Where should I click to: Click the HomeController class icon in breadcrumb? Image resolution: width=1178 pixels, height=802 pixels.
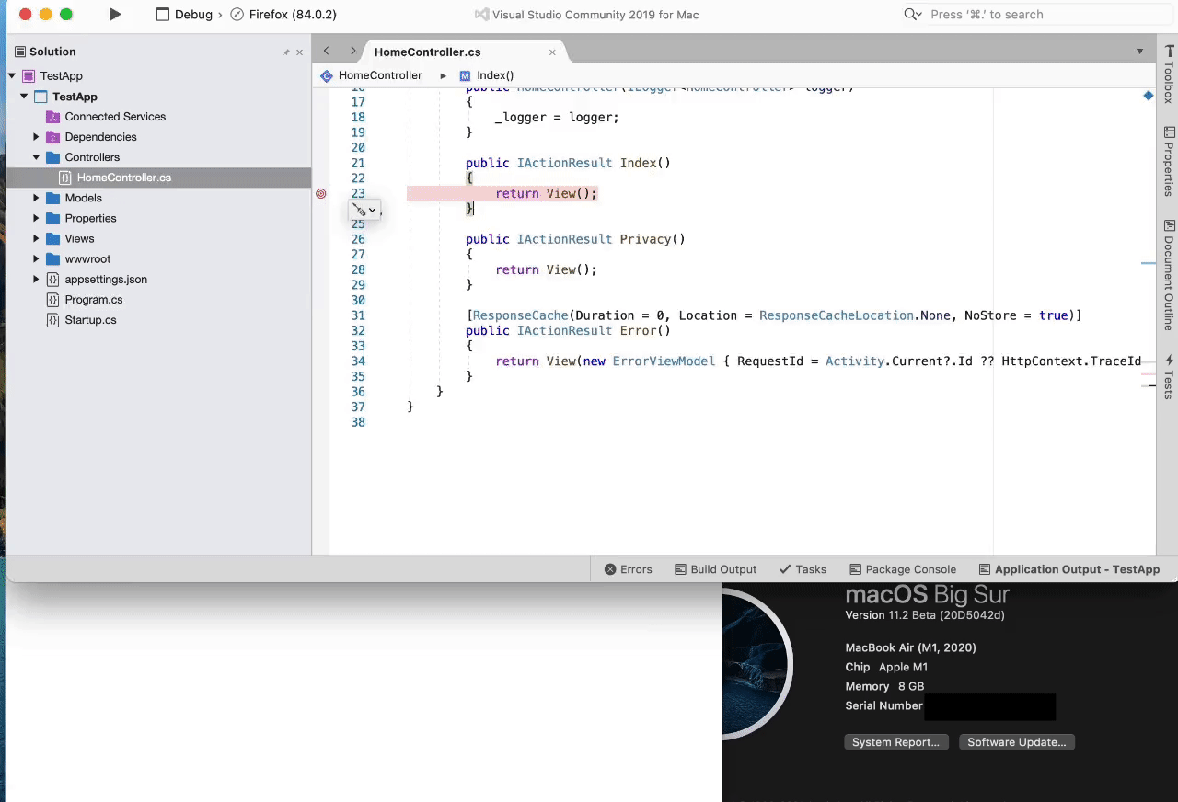326,75
